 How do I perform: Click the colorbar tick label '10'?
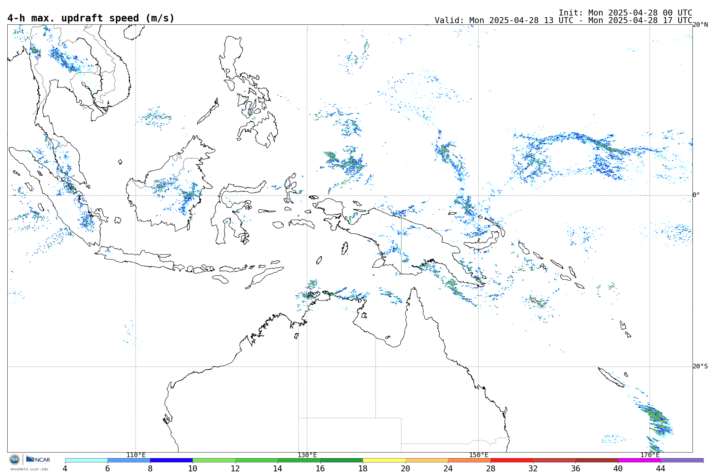coord(193,468)
